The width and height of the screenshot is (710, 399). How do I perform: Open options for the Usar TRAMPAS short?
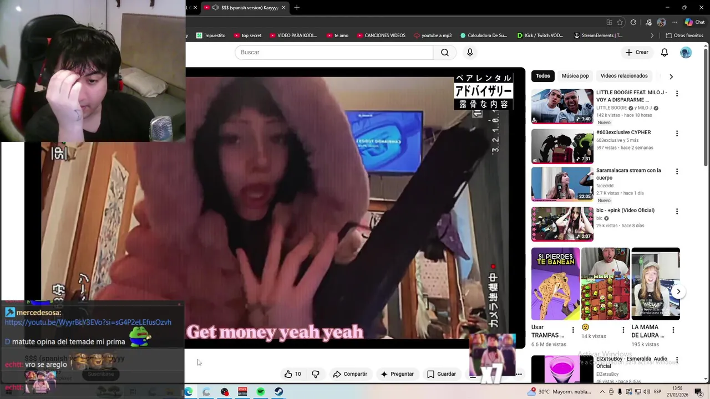tap(573, 330)
